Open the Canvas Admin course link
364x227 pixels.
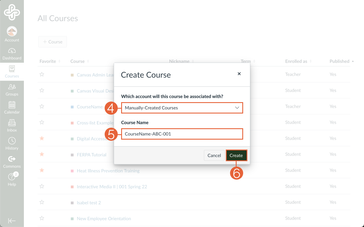click(x=95, y=75)
